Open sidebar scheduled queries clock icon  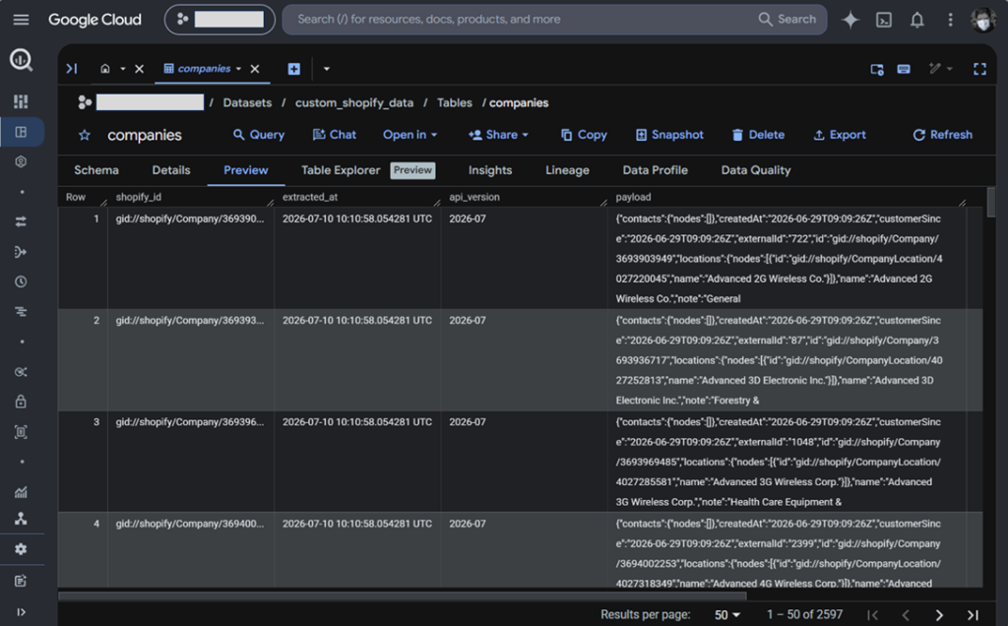[22, 282]
